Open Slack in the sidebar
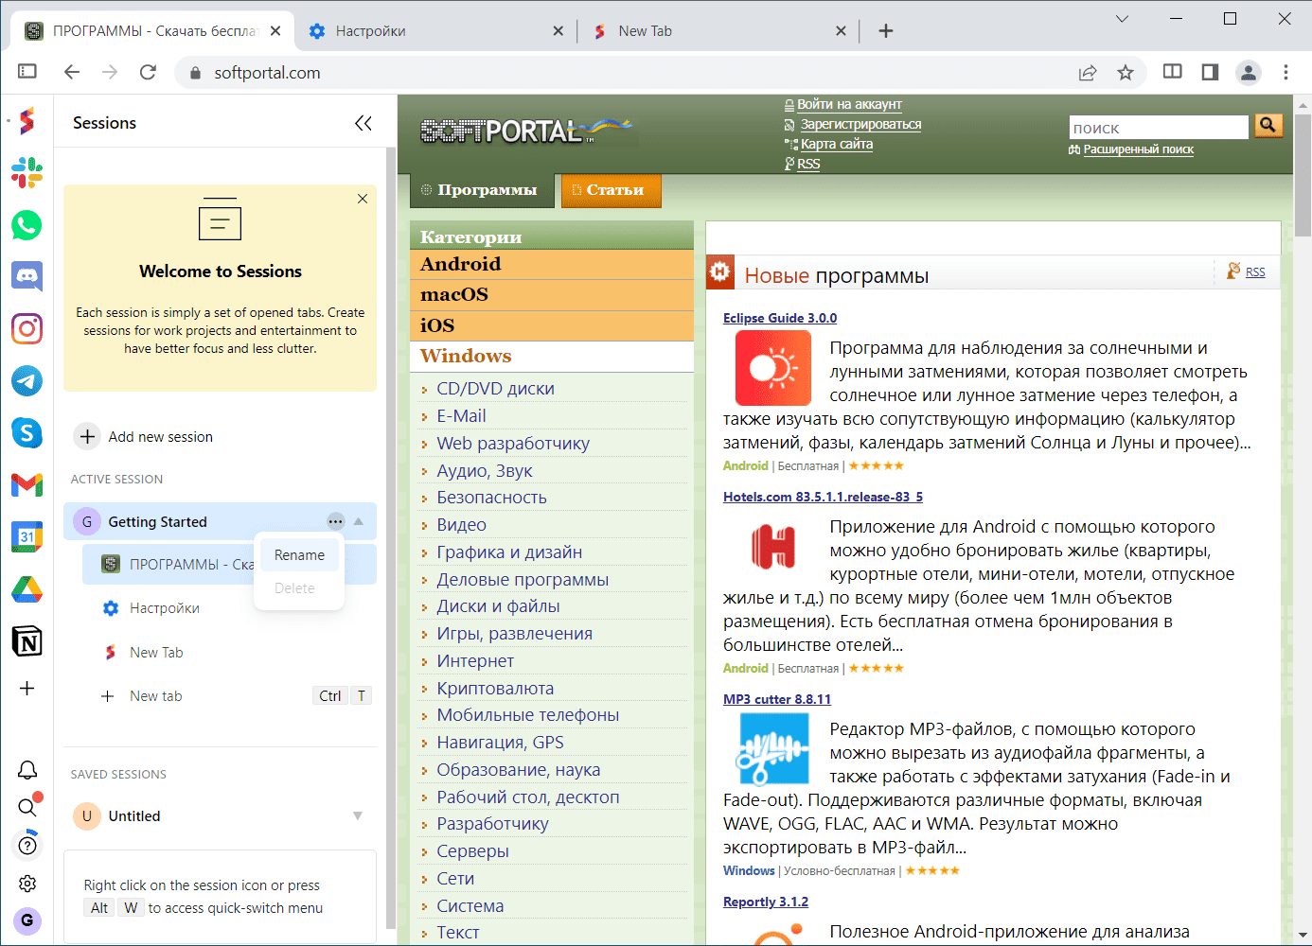 (27, 172)
